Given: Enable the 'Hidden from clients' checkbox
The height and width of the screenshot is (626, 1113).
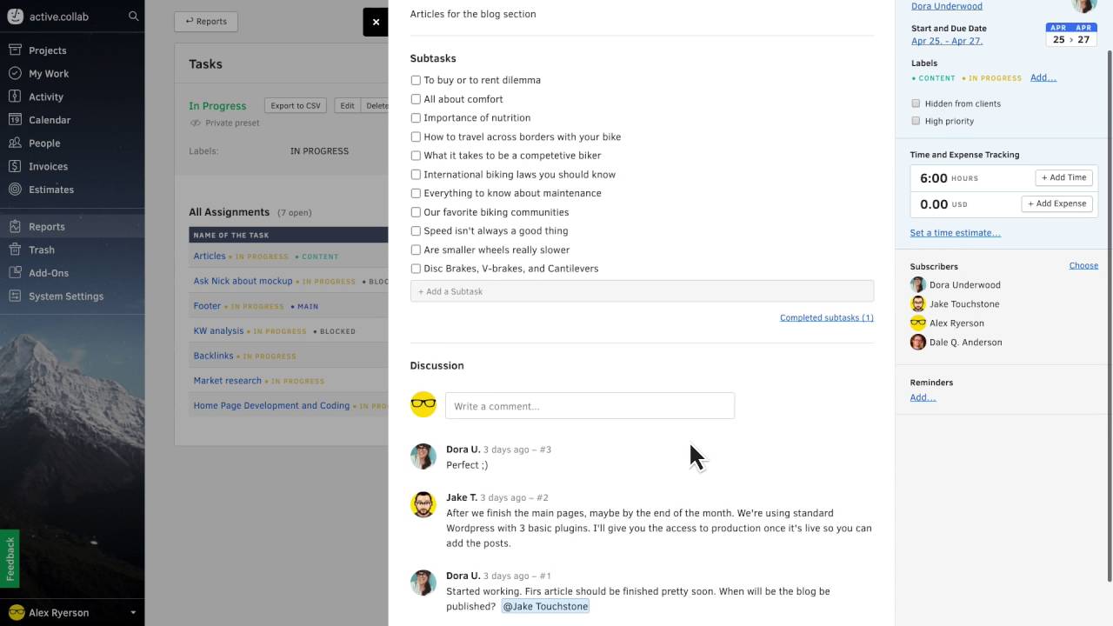Looking at the screenshot, I should click(x=916, y=103).
